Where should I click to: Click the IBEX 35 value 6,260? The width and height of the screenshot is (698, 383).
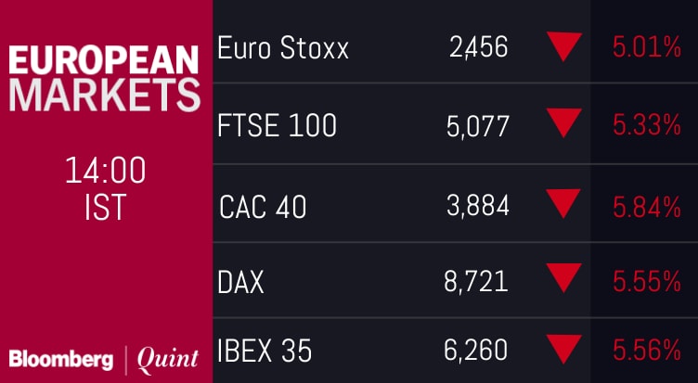pyautogui.click(x=476, y=351)
